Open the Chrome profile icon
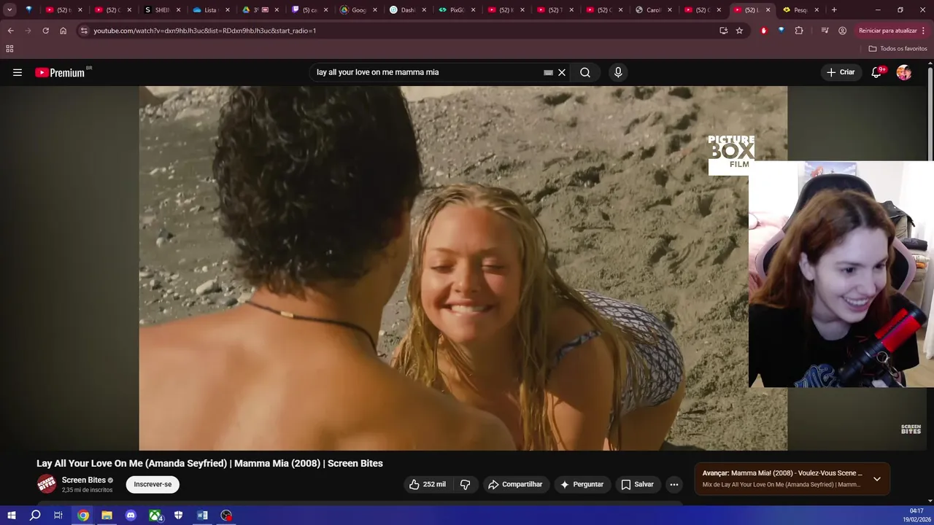The height and width of the screenshot is (525, 934). click(x=842, y=31)
